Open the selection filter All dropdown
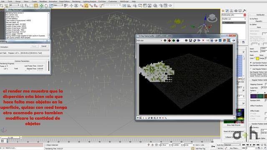Screen dimensions: 267x150 [14, 5]
